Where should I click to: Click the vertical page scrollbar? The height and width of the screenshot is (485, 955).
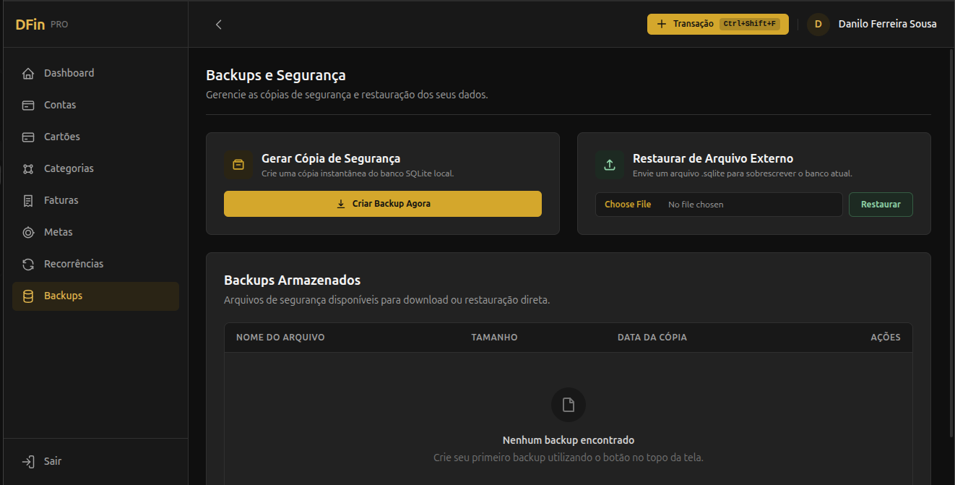(x=951, y=242)
